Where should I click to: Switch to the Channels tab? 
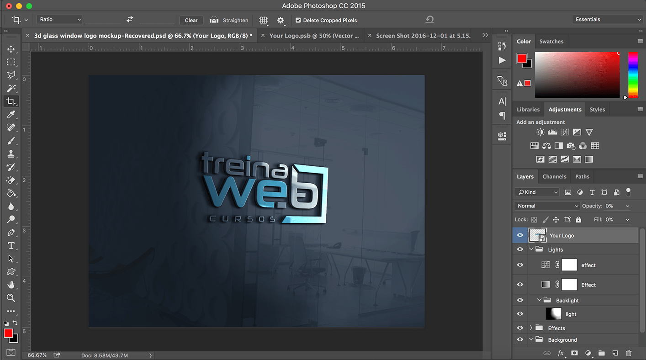tap(554, 177)
